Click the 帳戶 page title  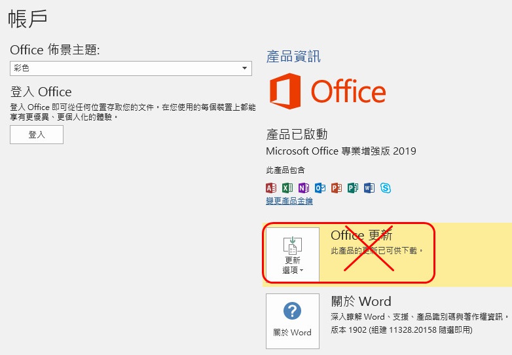coord(27,18)
